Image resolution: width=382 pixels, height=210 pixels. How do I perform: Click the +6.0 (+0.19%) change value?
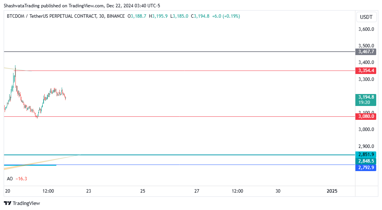(226, 16)
